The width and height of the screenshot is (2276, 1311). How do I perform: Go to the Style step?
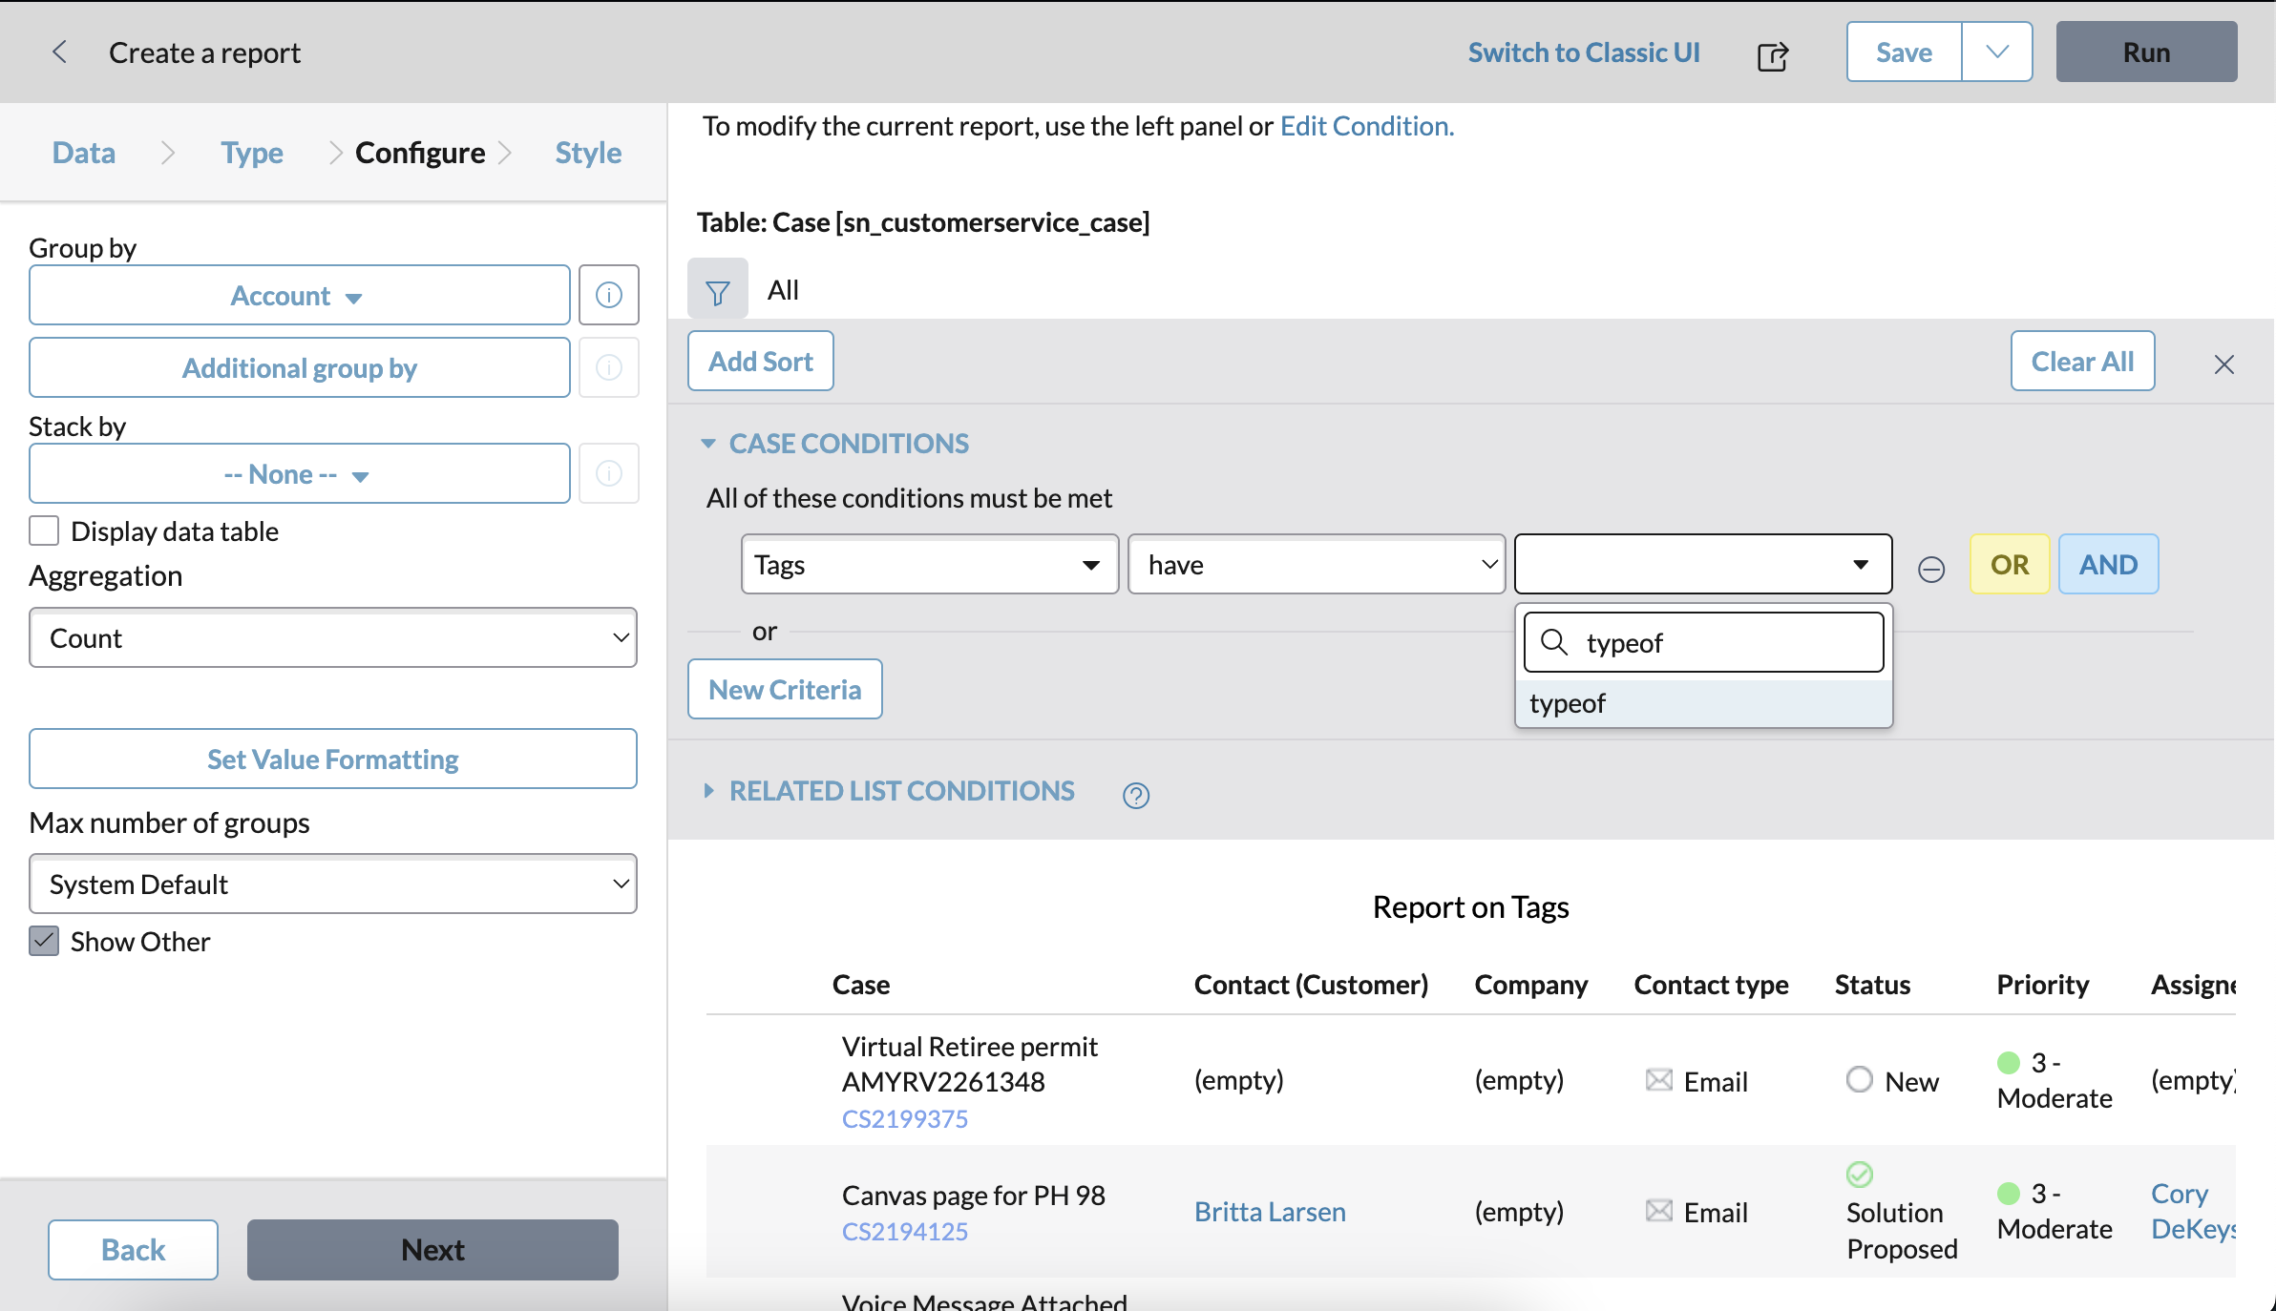587,152
